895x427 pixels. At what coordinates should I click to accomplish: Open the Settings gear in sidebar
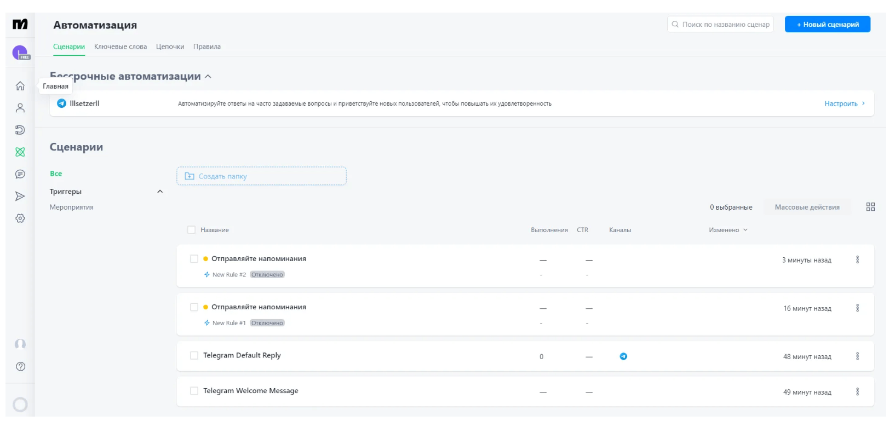coord(20,218)
